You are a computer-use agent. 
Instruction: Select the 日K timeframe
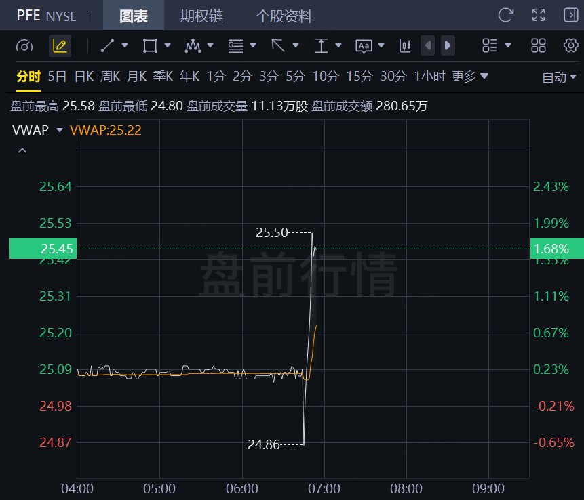tap(84, 77)
